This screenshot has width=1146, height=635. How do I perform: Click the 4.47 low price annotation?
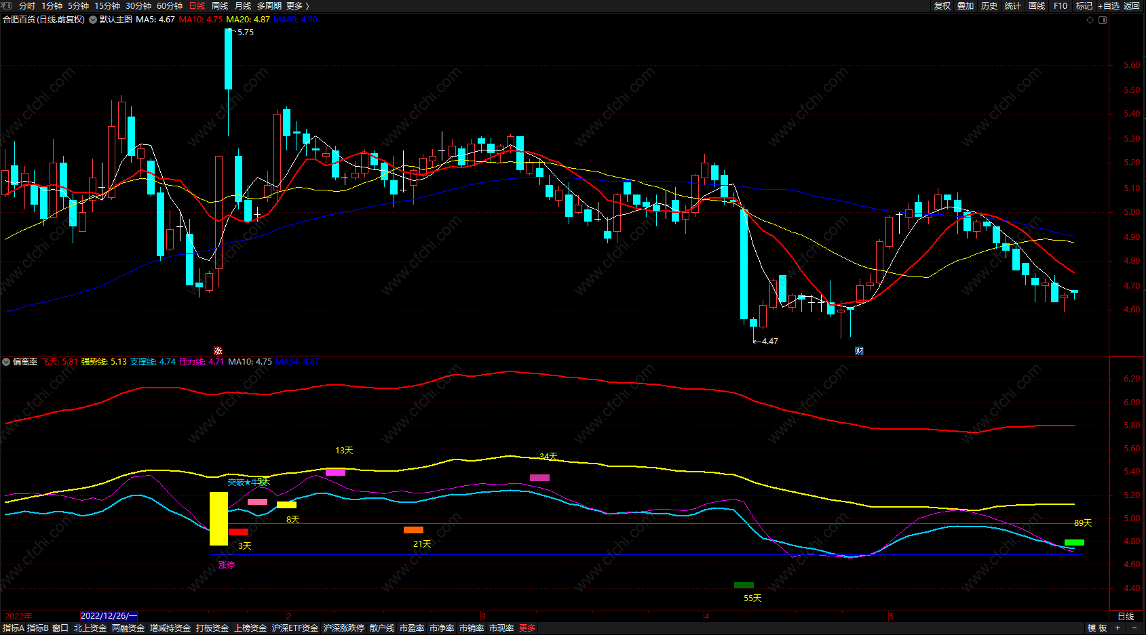[770, 342]
